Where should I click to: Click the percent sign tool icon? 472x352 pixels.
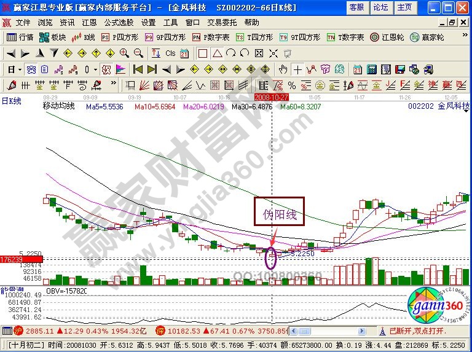[x=291, y=85]
